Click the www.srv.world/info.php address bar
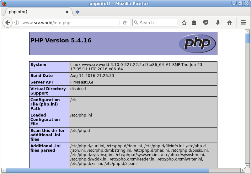Screen dimensions: 251x174 69,23
